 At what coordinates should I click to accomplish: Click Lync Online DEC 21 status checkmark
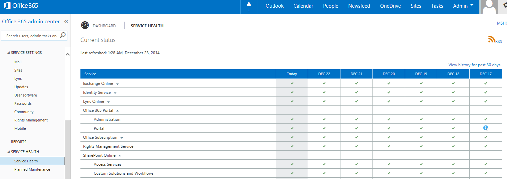[x=356, y=101]
